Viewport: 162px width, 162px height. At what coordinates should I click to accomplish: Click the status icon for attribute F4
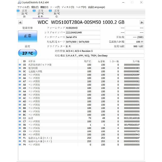[20, 145]
